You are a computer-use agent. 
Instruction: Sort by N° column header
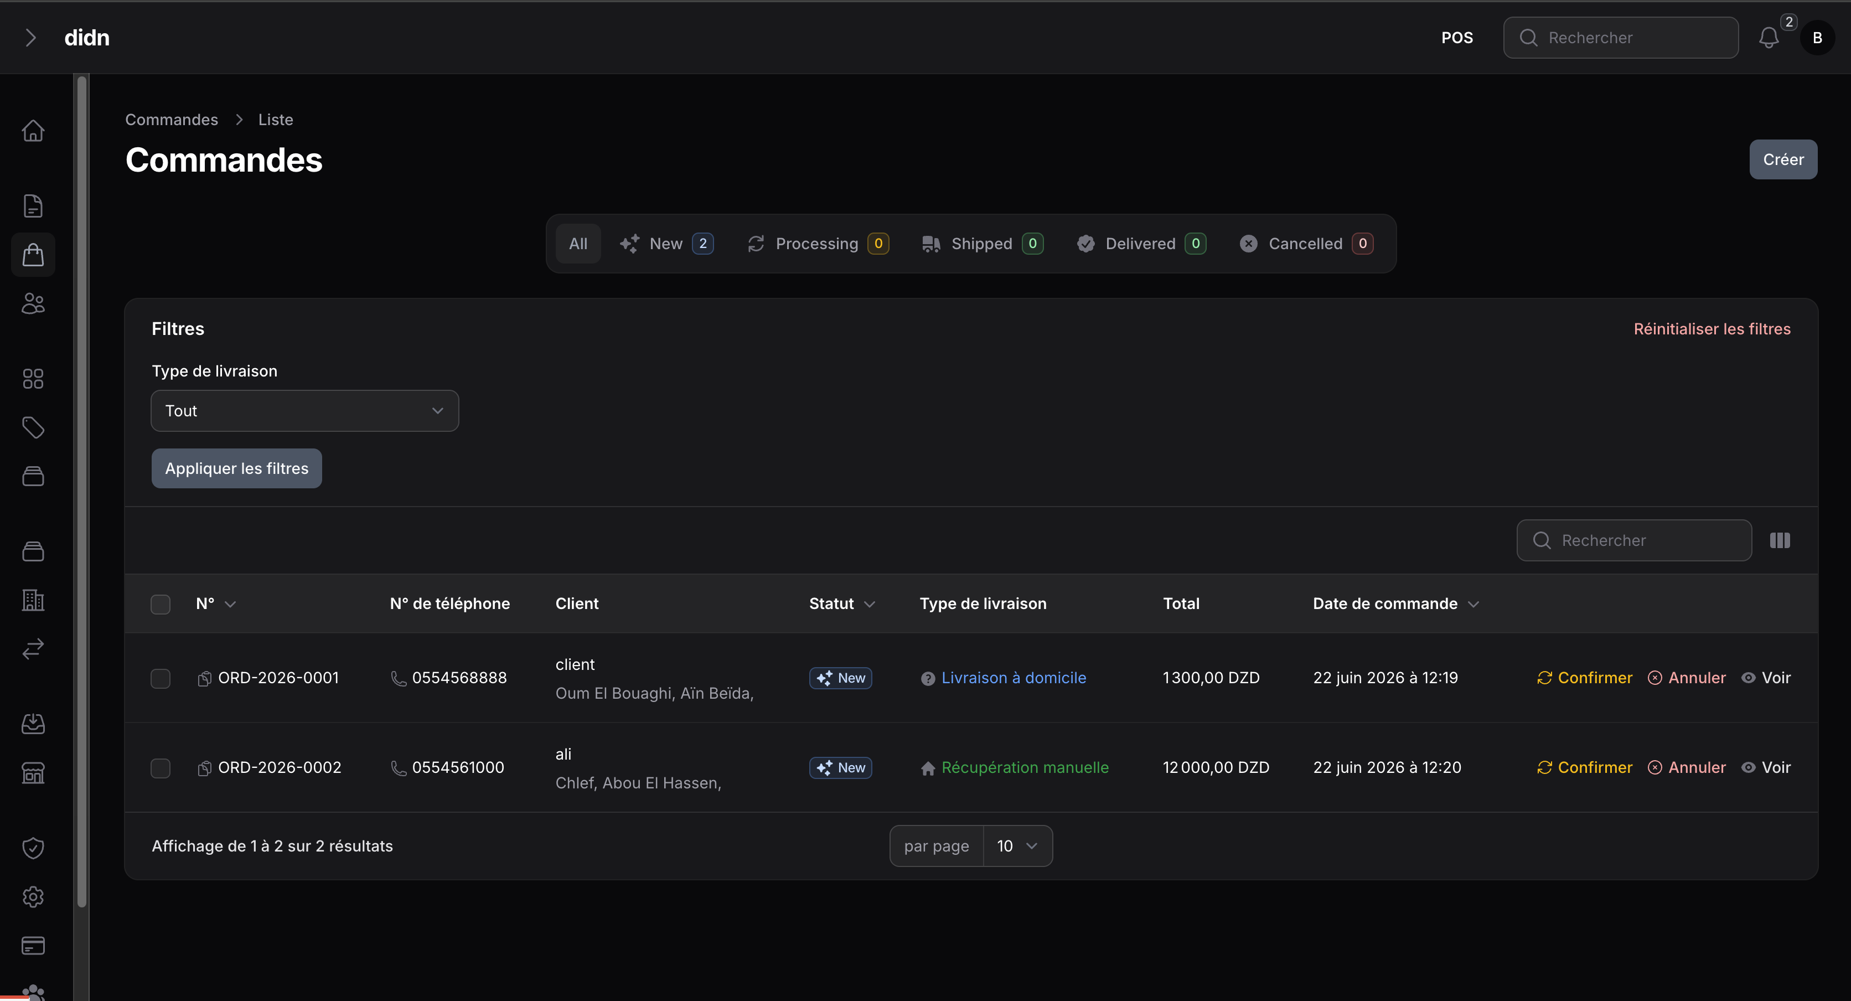[x=215, y=603]
